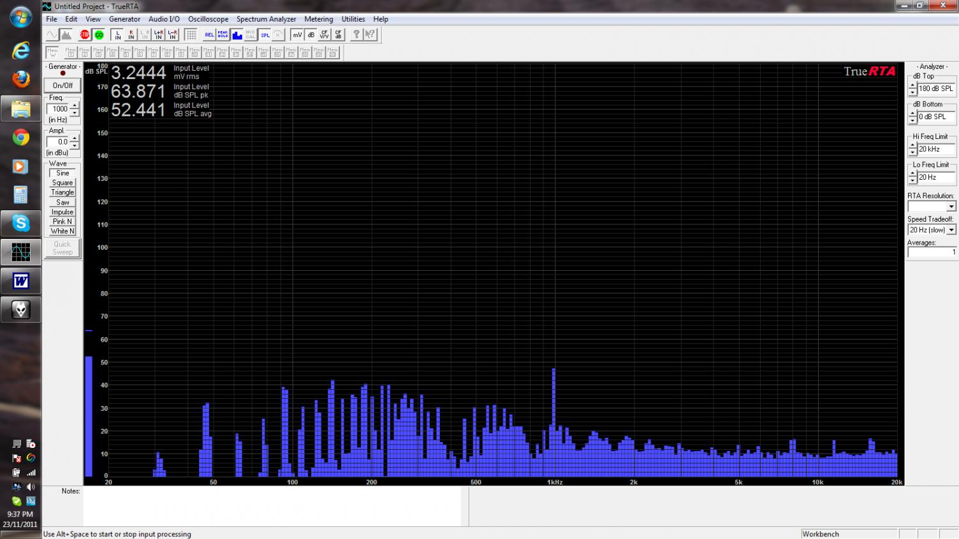Open Skype from the taskbar

(20, 222)
